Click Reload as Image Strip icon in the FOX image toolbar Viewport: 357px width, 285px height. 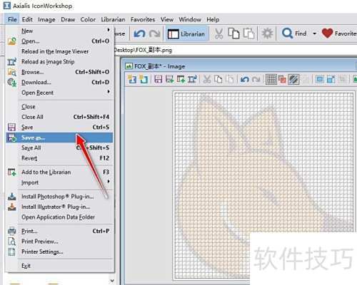pos(192,79)
